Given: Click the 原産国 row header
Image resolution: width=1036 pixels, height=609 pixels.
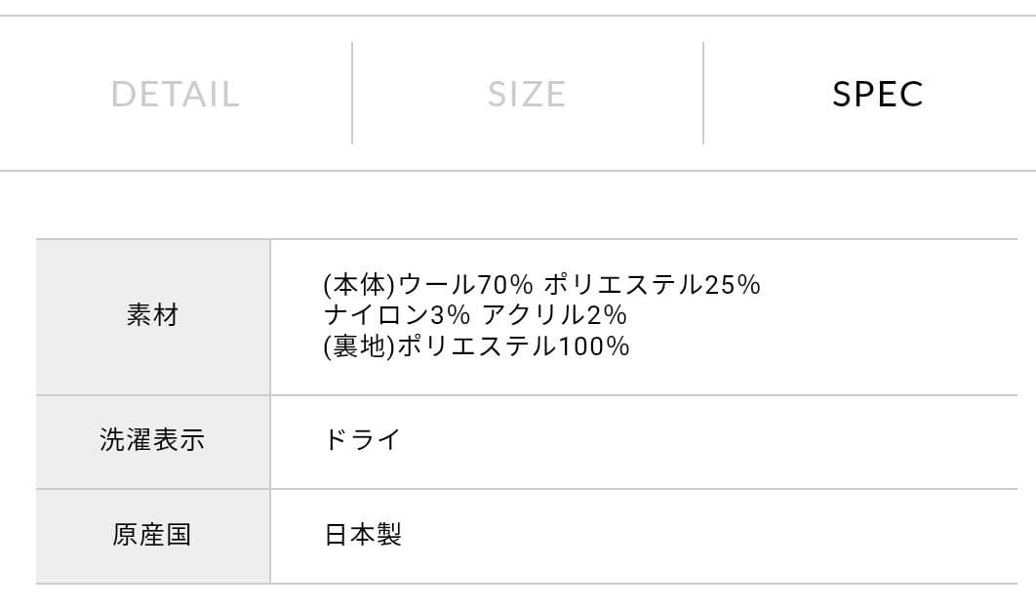Looking at the screenshot, I should [152, 534].
